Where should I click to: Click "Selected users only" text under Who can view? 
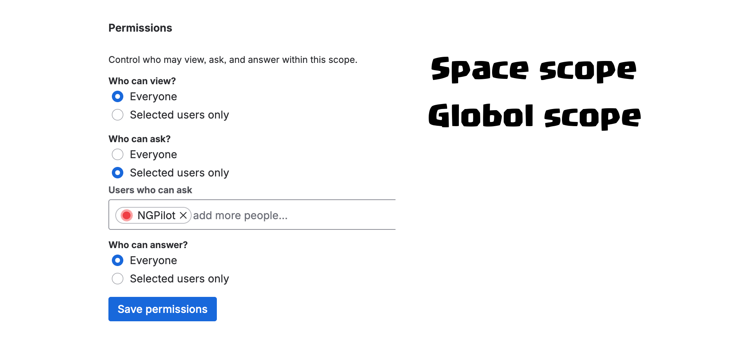click(x=179, y=115)
